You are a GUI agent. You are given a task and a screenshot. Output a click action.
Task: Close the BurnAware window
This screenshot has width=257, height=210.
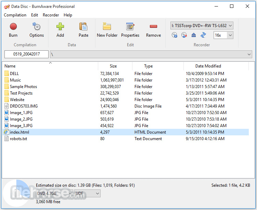pyautogui.click(x=247, y=7)
